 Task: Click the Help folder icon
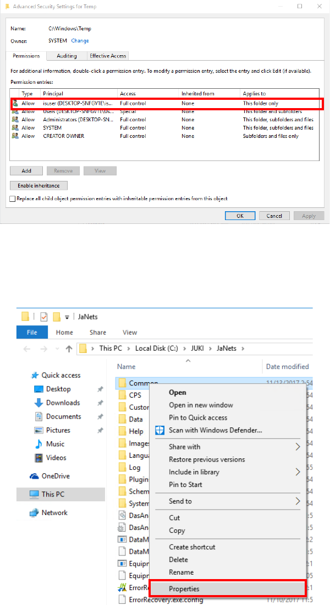coord(122,431)
